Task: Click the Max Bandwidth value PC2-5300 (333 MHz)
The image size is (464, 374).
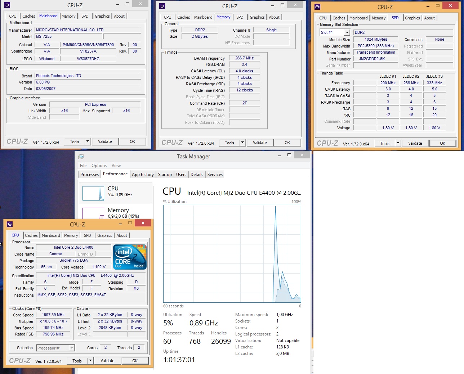Action: pyautogui.click(x=376, y=46)
